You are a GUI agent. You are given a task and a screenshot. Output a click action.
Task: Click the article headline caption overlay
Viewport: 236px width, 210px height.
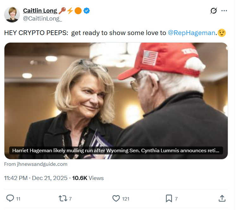coord(116,151)
